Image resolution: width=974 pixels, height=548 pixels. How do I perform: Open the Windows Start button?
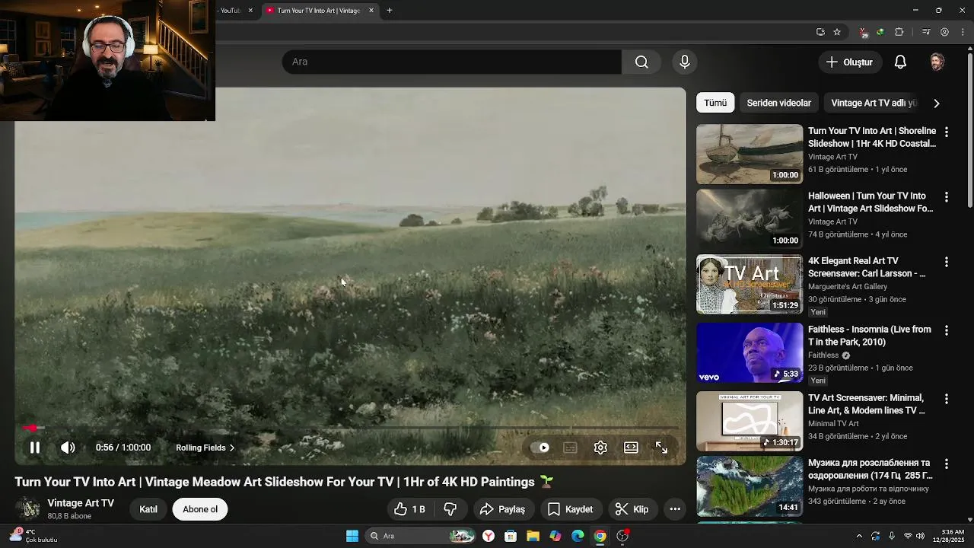352,536
